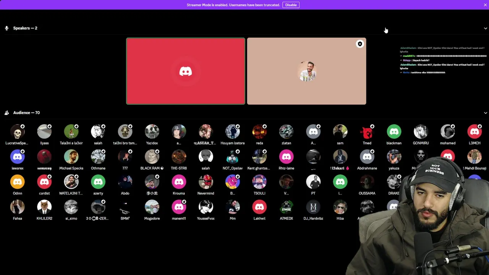
Task: Open reda audience avatar
Action: 259,132
